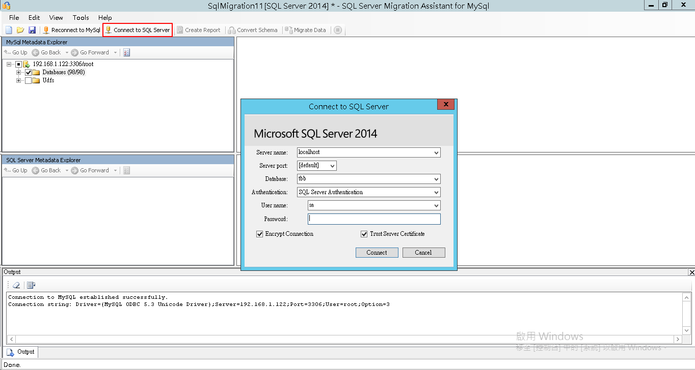Open Go Back dropdown in SQL Server Explorer
This screenshot has width=695, height=370.
67,170
